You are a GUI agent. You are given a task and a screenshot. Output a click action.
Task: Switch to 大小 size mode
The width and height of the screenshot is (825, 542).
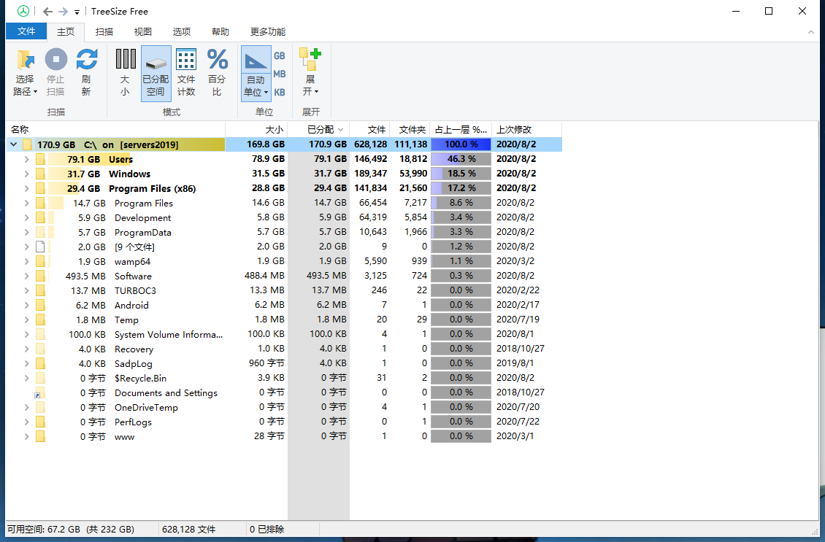coord(126,73)
